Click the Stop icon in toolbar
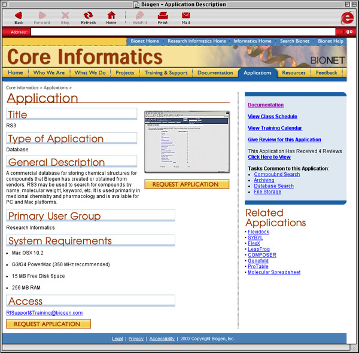 pos(65,16)
